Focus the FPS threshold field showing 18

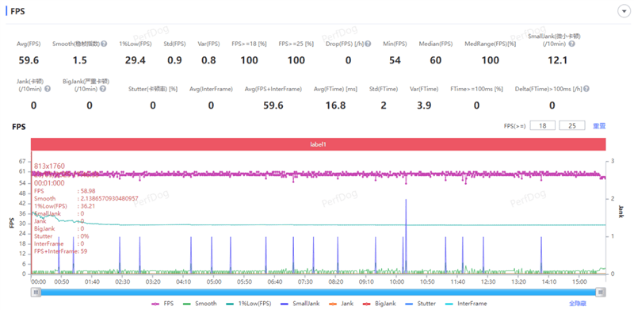point(543,125)
